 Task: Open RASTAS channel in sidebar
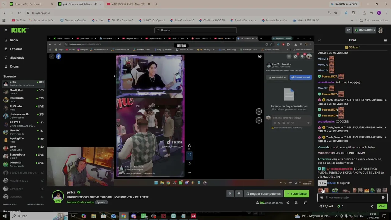(x=23, y=124)
